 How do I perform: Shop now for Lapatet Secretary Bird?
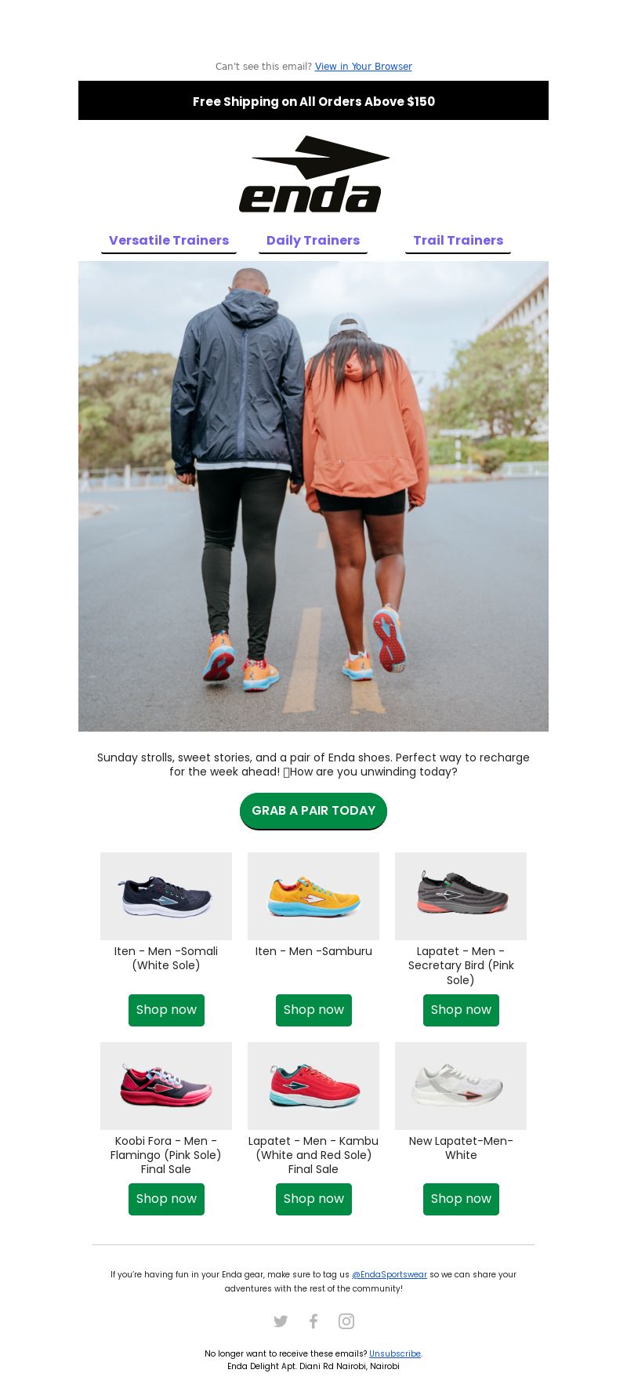coord(461,1010)
